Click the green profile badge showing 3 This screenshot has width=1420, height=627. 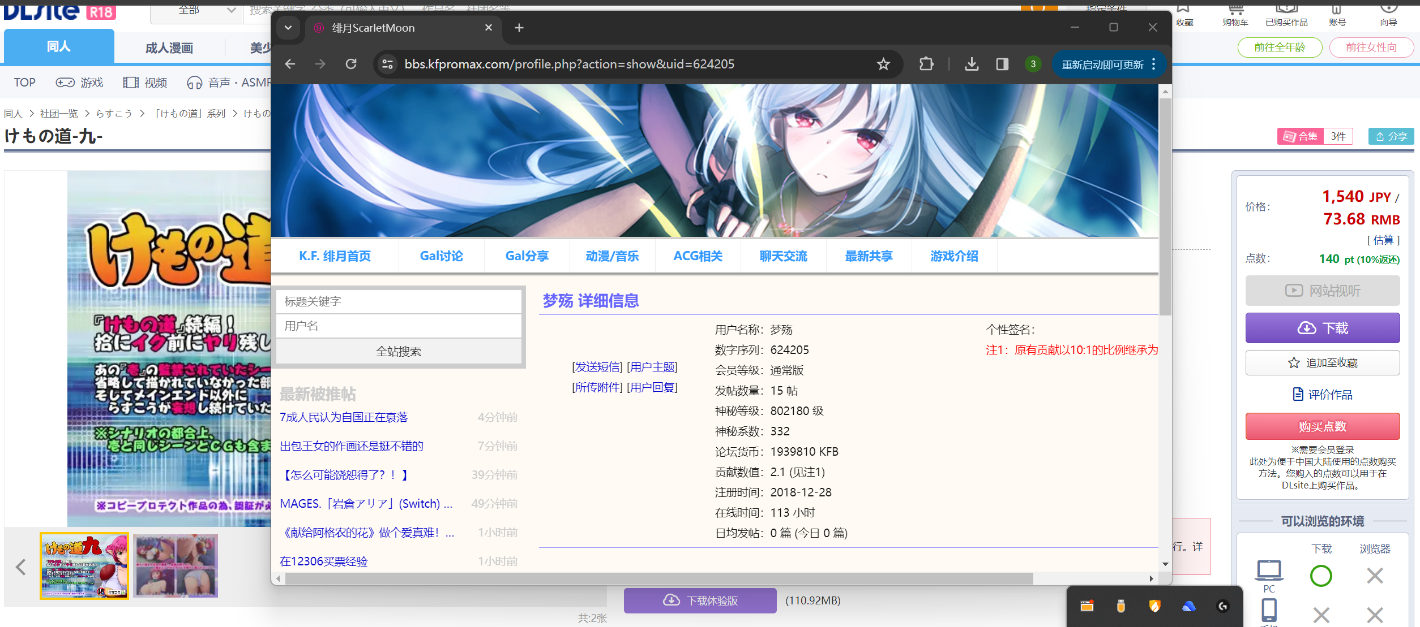coord(1033,64)
